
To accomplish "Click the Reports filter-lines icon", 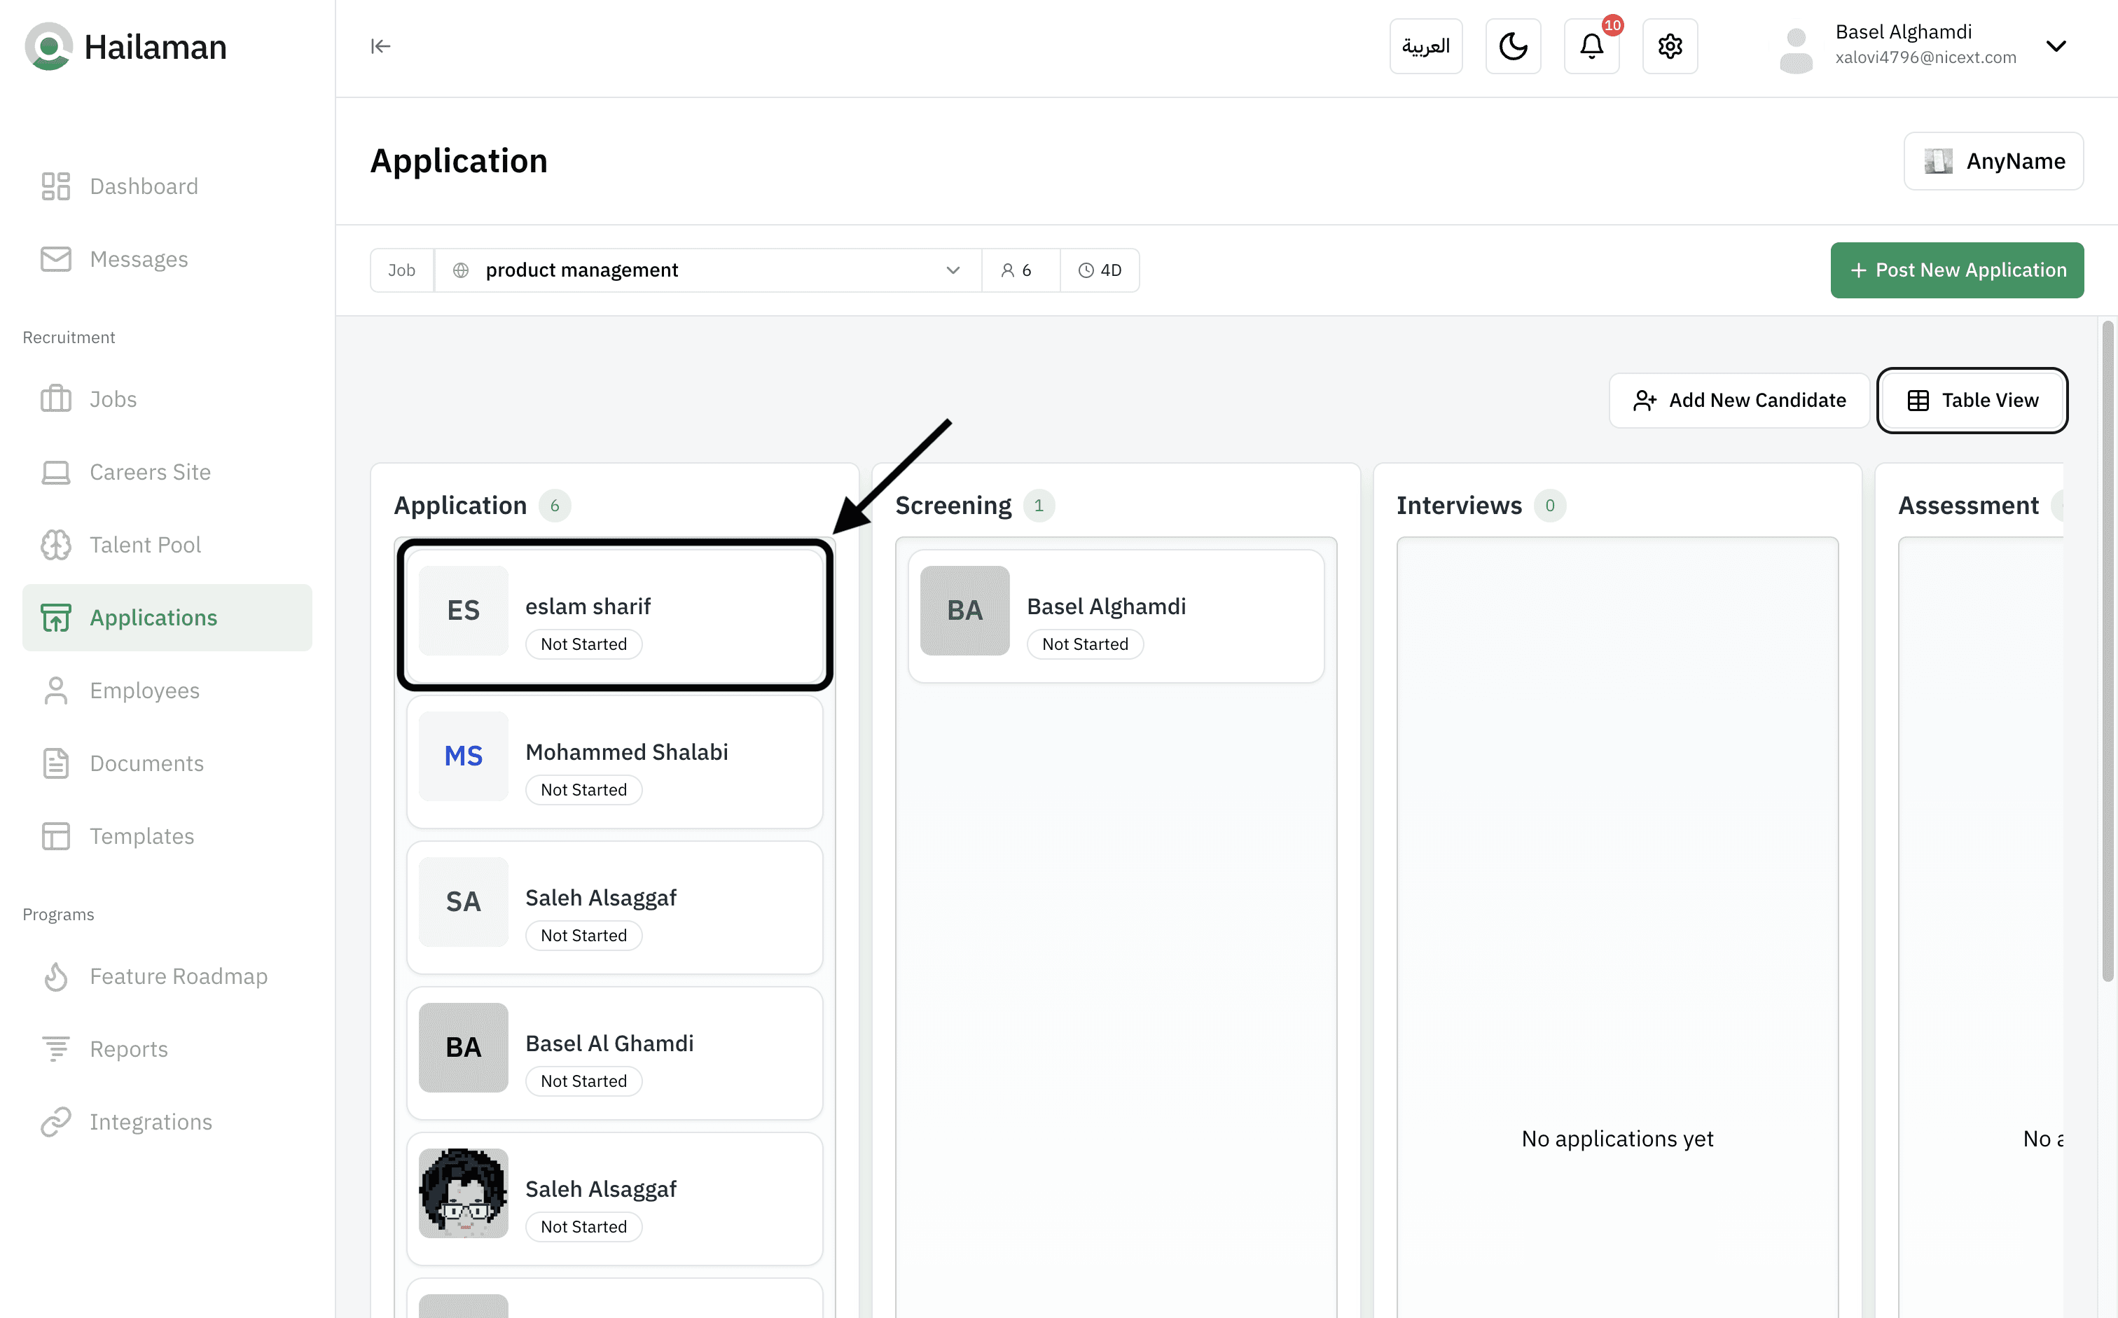I will click(56, 1048).
